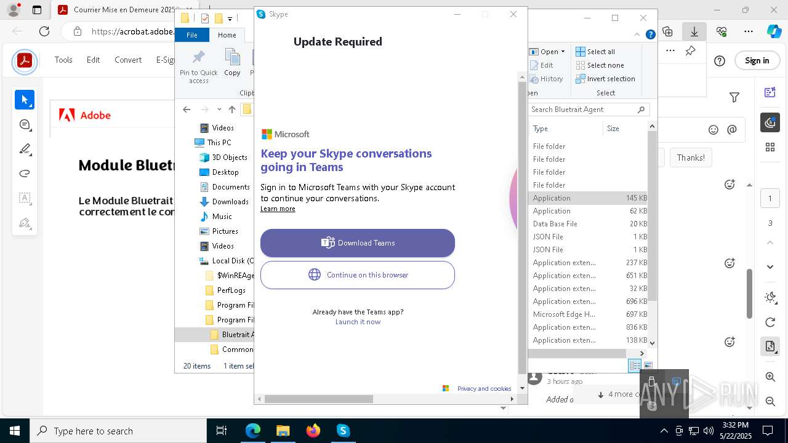Switch to Explorer large icons view
The image size is (788, 443).
[x=648, y=365]
